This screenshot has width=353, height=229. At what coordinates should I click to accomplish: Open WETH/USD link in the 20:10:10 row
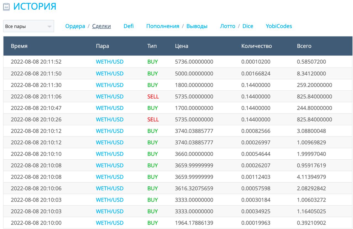pos(109,154)
